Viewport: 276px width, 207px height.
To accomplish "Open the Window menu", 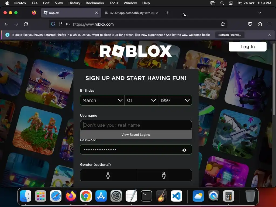I will (x=130, y=3).
